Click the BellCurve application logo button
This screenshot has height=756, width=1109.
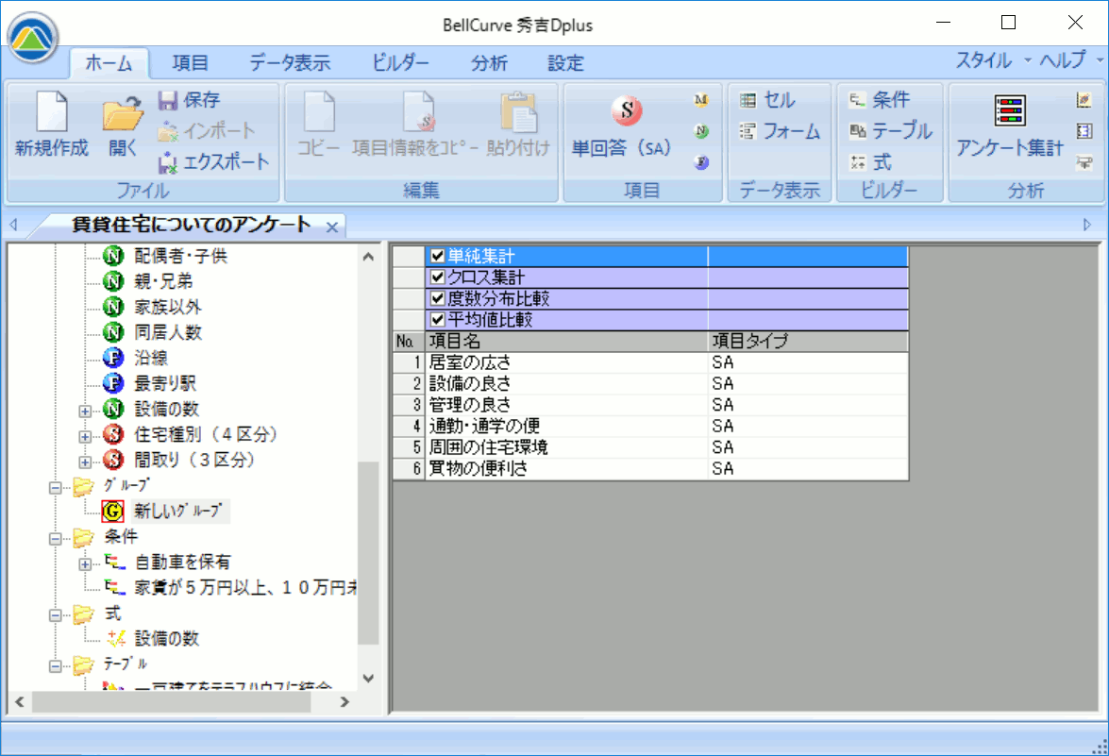tap(32, 37)
